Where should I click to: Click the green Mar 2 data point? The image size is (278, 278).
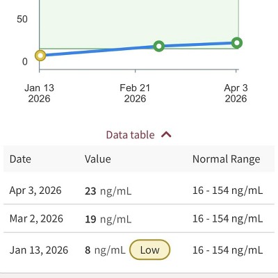tap(159, 46)
